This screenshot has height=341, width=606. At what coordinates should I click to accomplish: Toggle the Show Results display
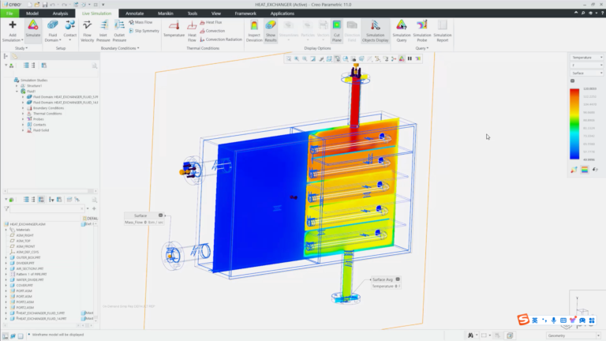[271, 31]
